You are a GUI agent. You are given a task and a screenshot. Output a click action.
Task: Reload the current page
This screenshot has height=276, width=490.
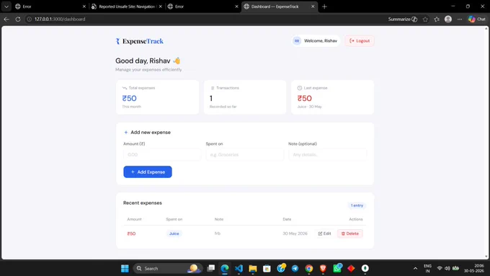click(x=18, y=19)
